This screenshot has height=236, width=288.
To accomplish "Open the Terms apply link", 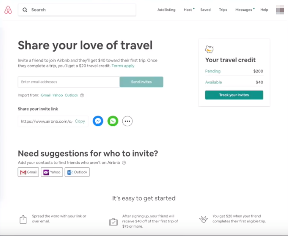I will (123, 66).
